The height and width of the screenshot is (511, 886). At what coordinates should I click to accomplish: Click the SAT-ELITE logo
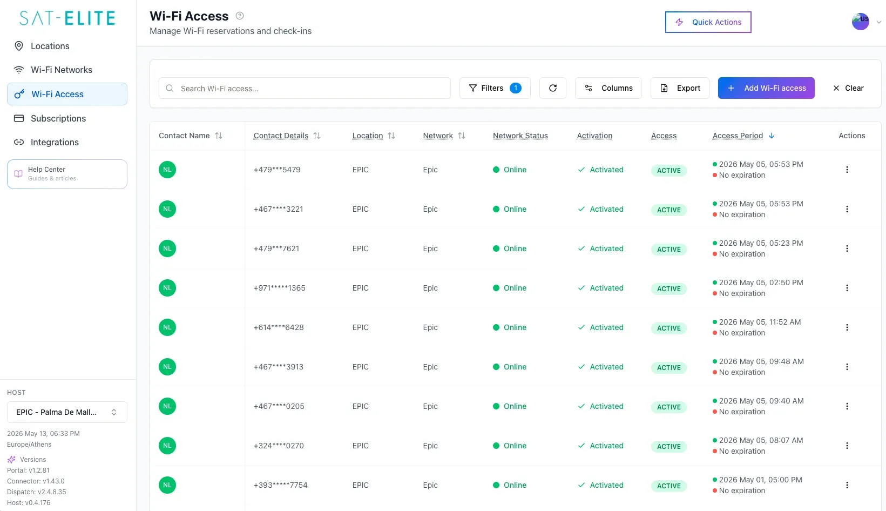click(67, 18)
